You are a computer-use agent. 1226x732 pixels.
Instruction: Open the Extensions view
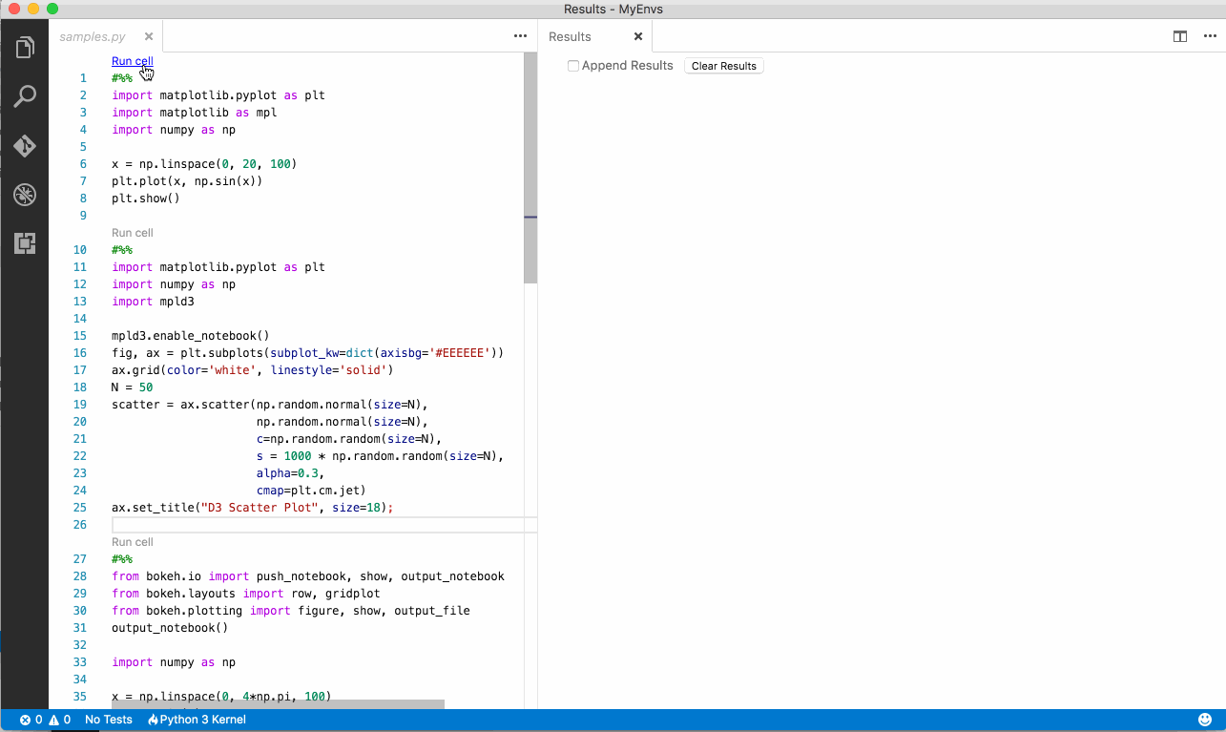point(24,243)
